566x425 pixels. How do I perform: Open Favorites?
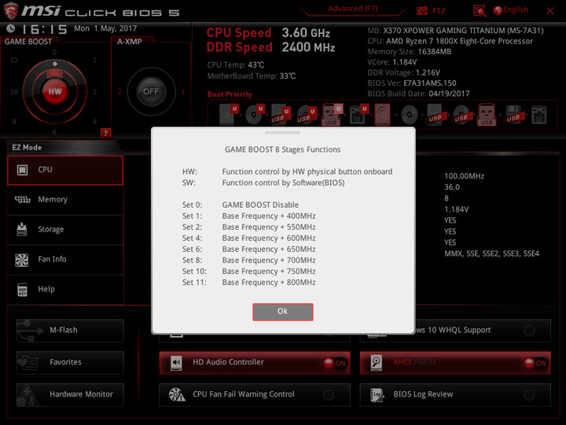click(x=70, y=363)
